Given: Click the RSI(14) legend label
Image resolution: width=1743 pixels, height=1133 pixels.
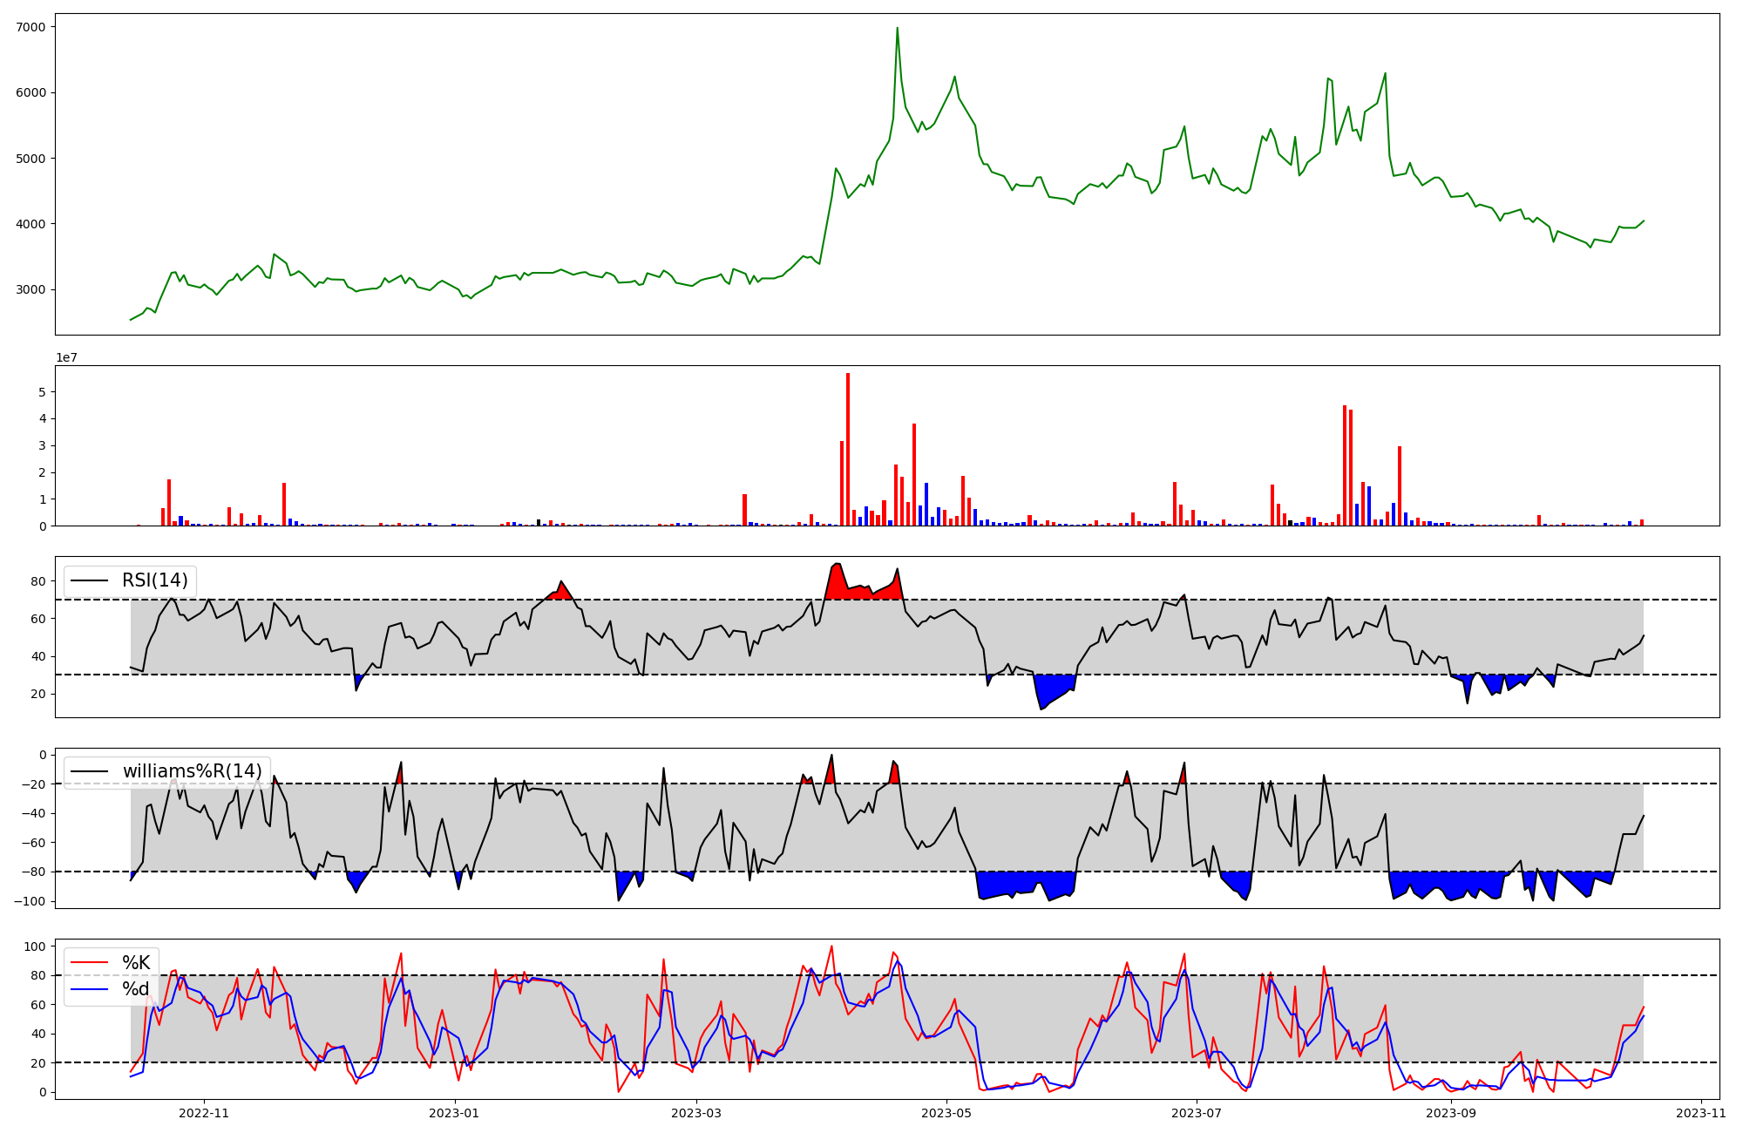Looking at the screenshot, I should tap(155, 580).
